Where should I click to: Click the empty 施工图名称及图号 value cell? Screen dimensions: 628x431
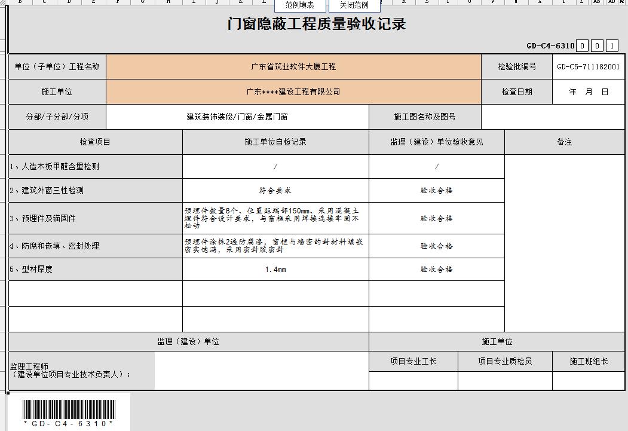click(x=553, y=117)
